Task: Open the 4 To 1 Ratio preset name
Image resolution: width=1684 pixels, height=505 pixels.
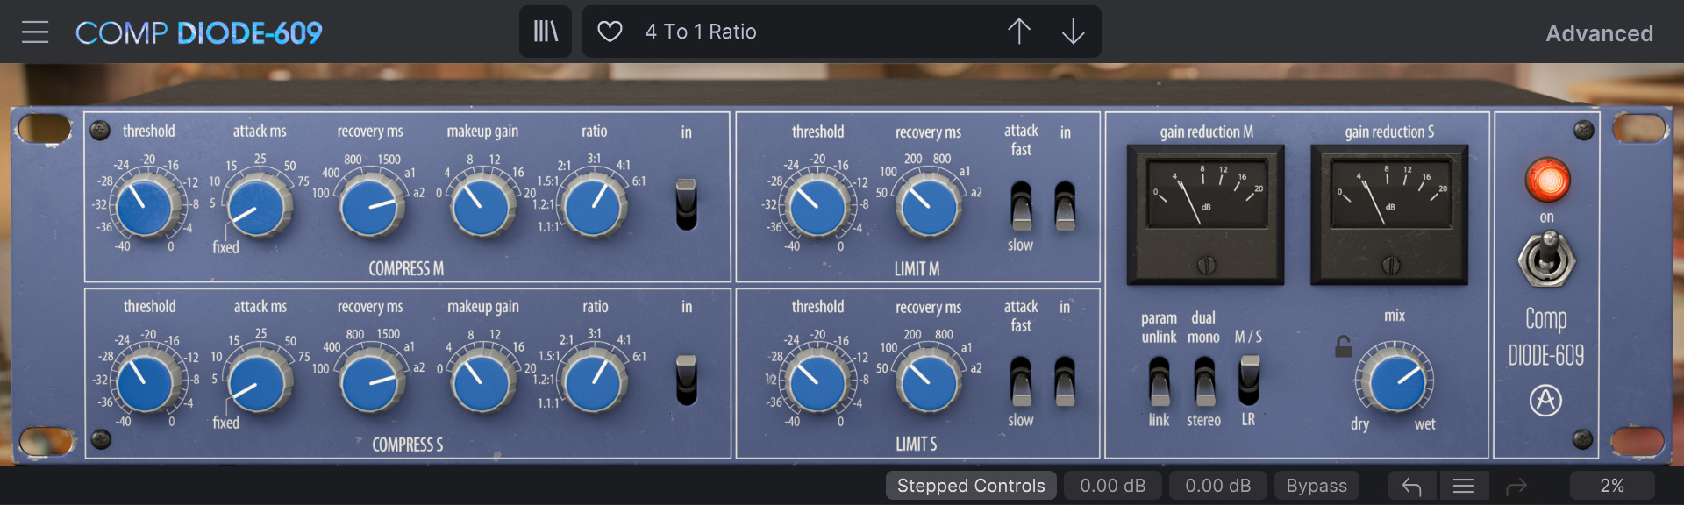Action: tap(701, 32)
